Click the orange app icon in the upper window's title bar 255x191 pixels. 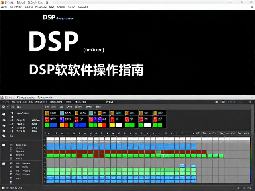[x=2, y=2]
